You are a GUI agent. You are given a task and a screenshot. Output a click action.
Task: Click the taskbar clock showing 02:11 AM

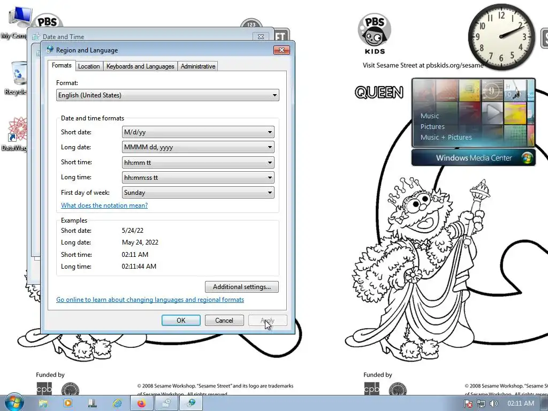(x=520, y=404)
